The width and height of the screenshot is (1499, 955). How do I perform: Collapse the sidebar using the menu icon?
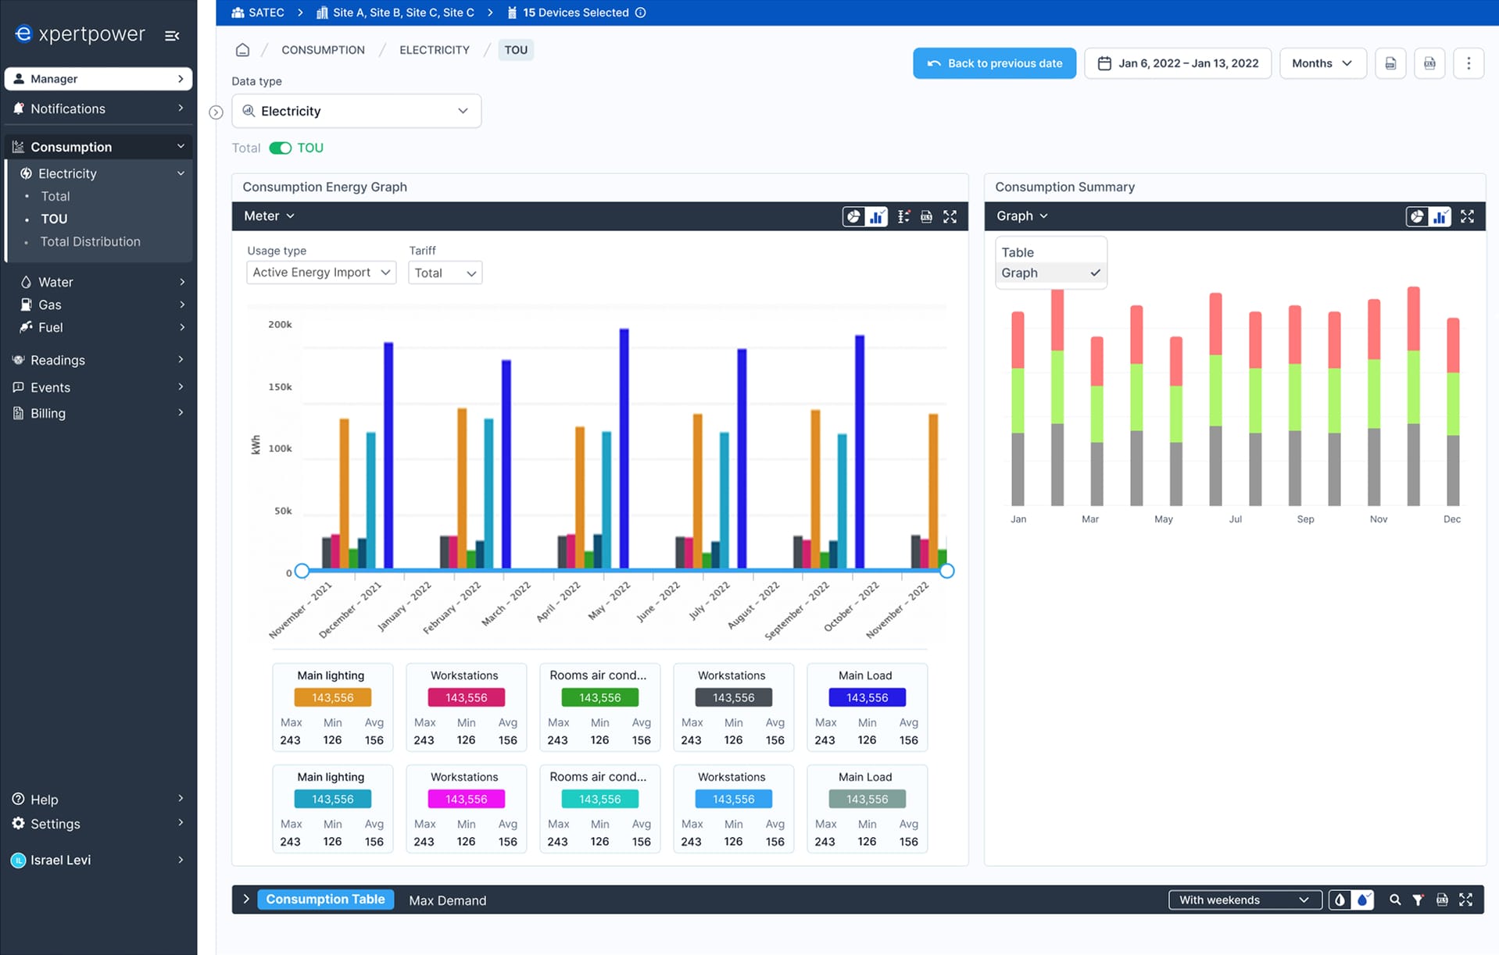(x=172, y=36)
